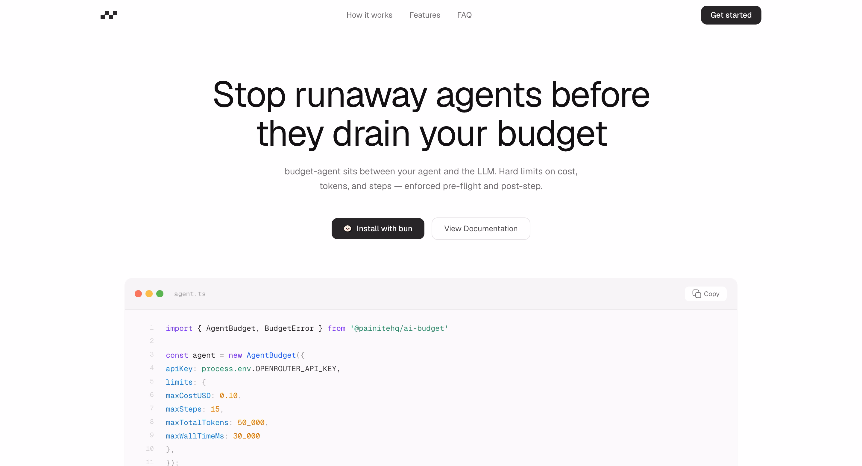The image size is (862, 466).
Task: Select the agent.ts filename label
Action: (190, 294)
